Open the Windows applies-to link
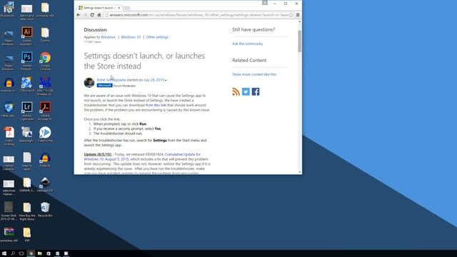Screen dimensions: 457x257 point(108,37)
